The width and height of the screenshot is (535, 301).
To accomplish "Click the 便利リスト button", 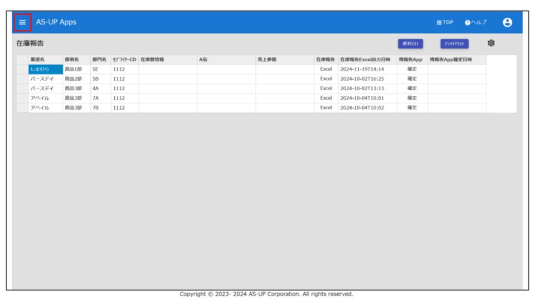I will pyautogui.click(x=410, y=43).
